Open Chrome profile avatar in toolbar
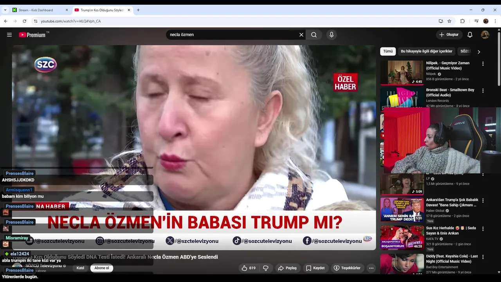Screen dimensions: 501x282 pyautogui.click(x=486, y=21)
